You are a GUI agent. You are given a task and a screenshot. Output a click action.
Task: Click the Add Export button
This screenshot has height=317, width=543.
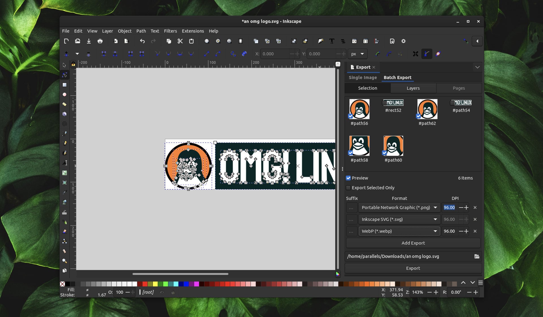click(x=413, y=243)
